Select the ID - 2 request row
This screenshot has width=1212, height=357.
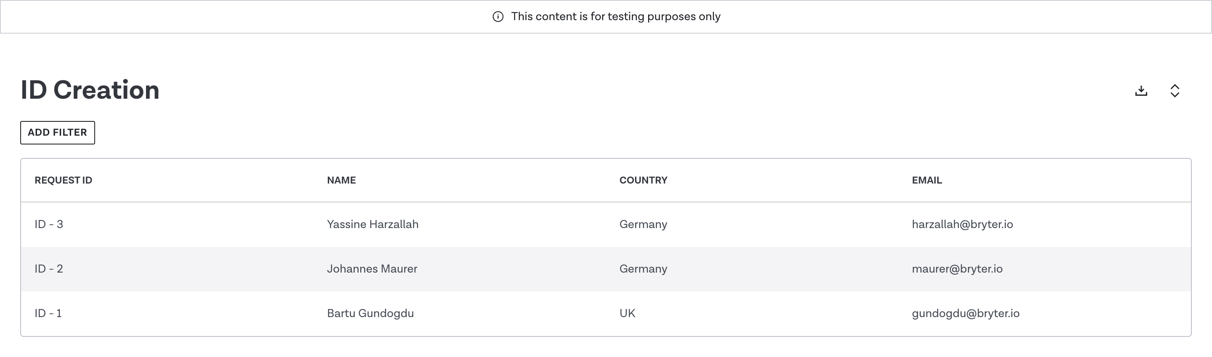click(48, 269)
